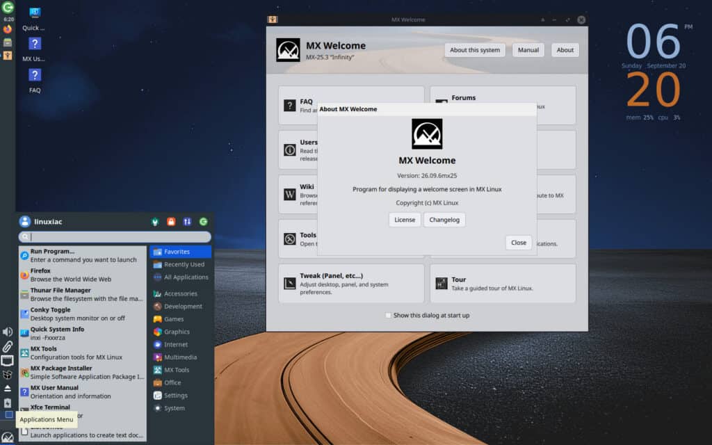This screenshot has width=712, height=445.
Task: Launch MX Package Installer from the menu
Action: click(83, 373)
